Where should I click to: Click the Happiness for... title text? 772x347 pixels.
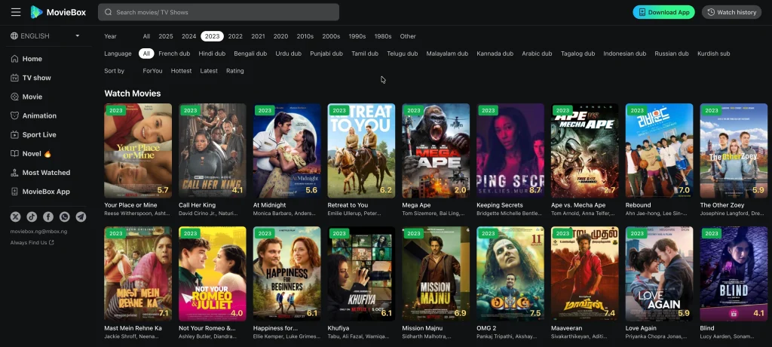(275, 328)
